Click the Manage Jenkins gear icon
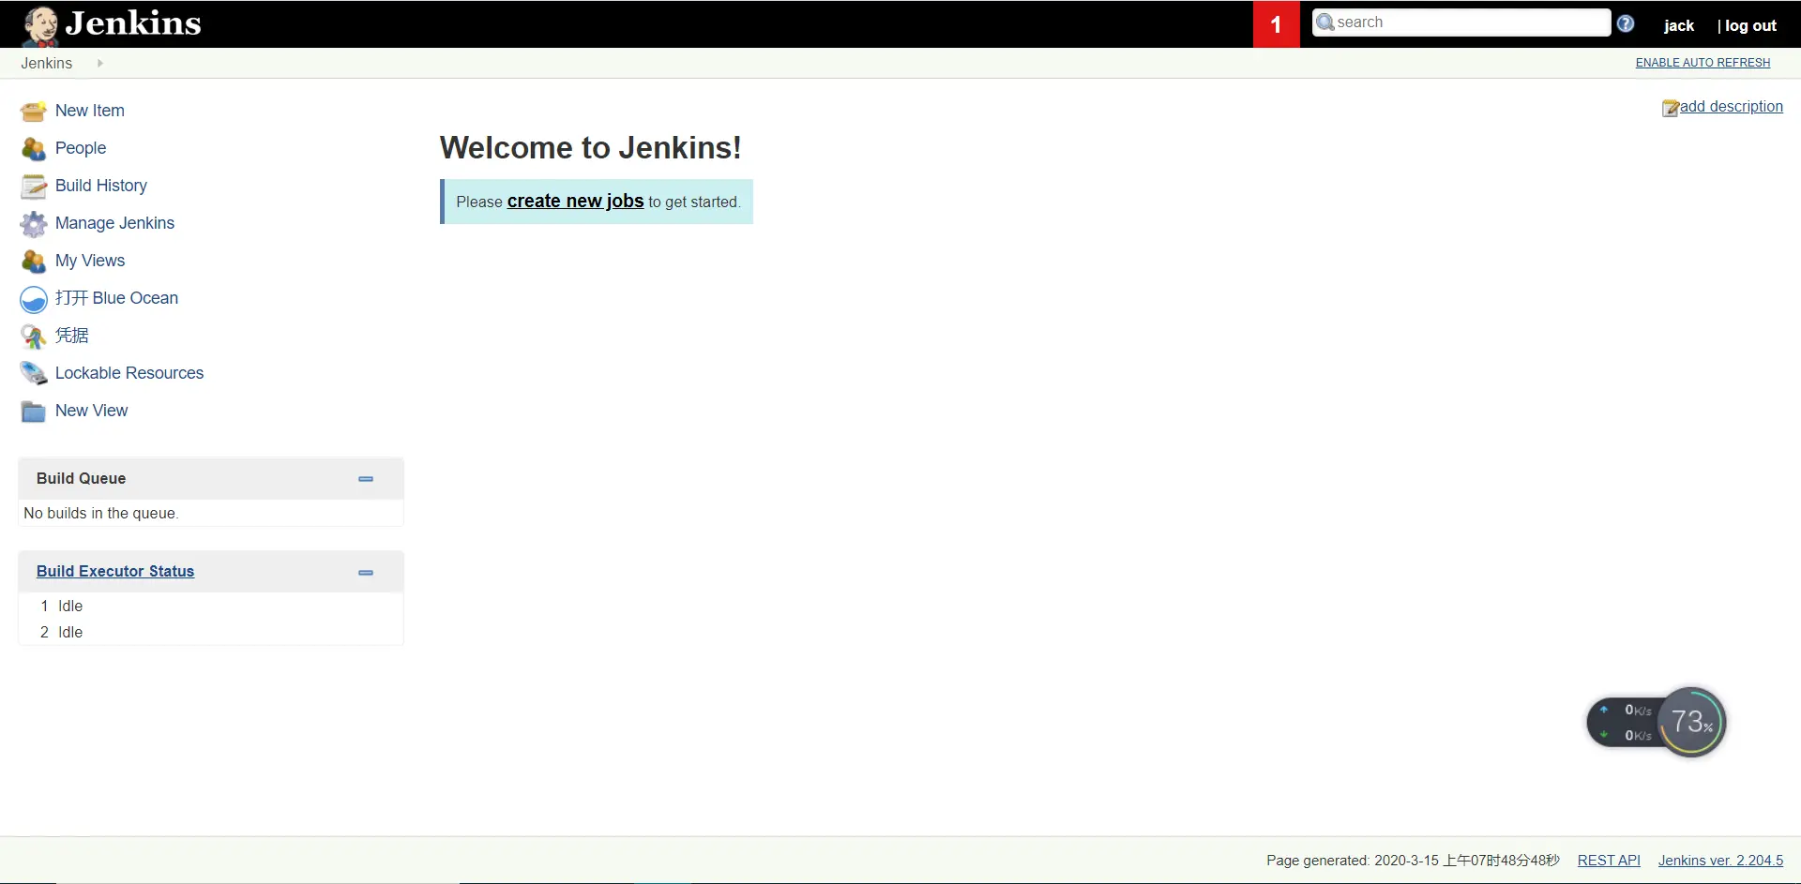Image resolution: width=1801 pixels, height=884 pixels. (34, 224)
